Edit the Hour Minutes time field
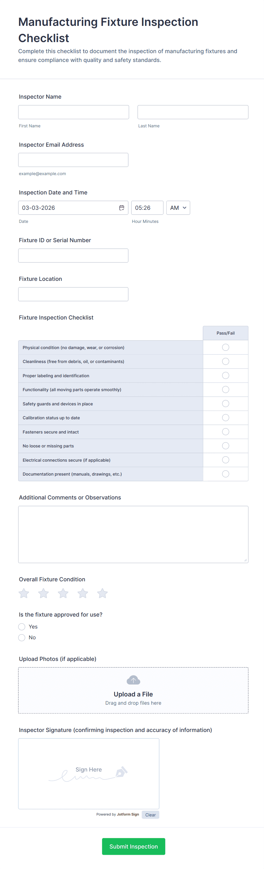This screenshot has height=869, width=264. [147, 208]
